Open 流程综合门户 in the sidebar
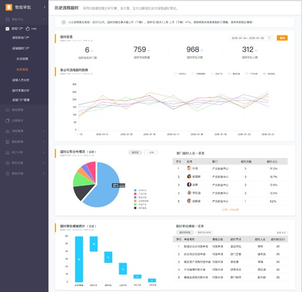The image size is (302, 292). pos(21,38)
